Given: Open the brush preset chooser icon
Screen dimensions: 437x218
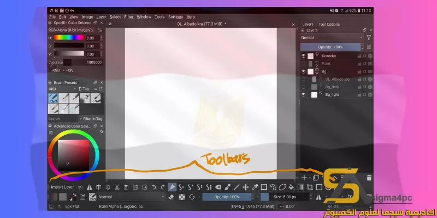Looking at the screenshot, I should pyautogui.click(x=92, y=197).
